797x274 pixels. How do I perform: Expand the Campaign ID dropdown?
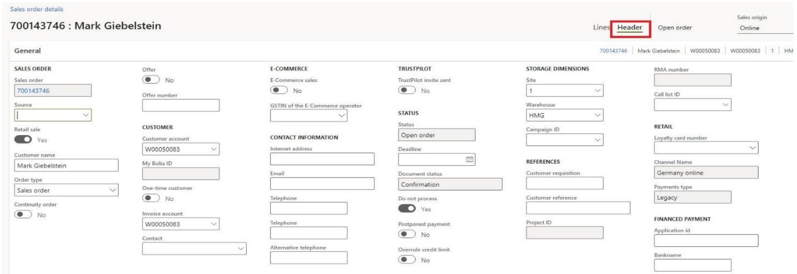click(x=597, y=140)
